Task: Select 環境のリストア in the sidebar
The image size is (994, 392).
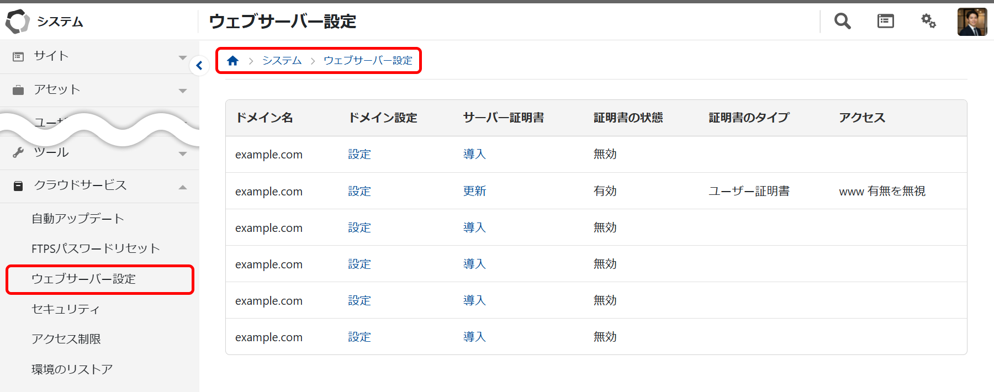Action: click(x=72, y=369)
